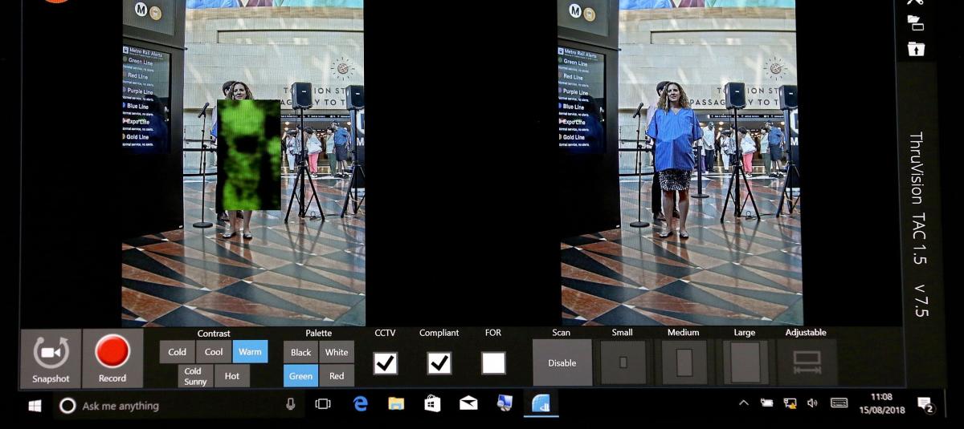This screenshot has width=964, height=429.
Task: Select the Large scan size icon
Action: (745, 362)
